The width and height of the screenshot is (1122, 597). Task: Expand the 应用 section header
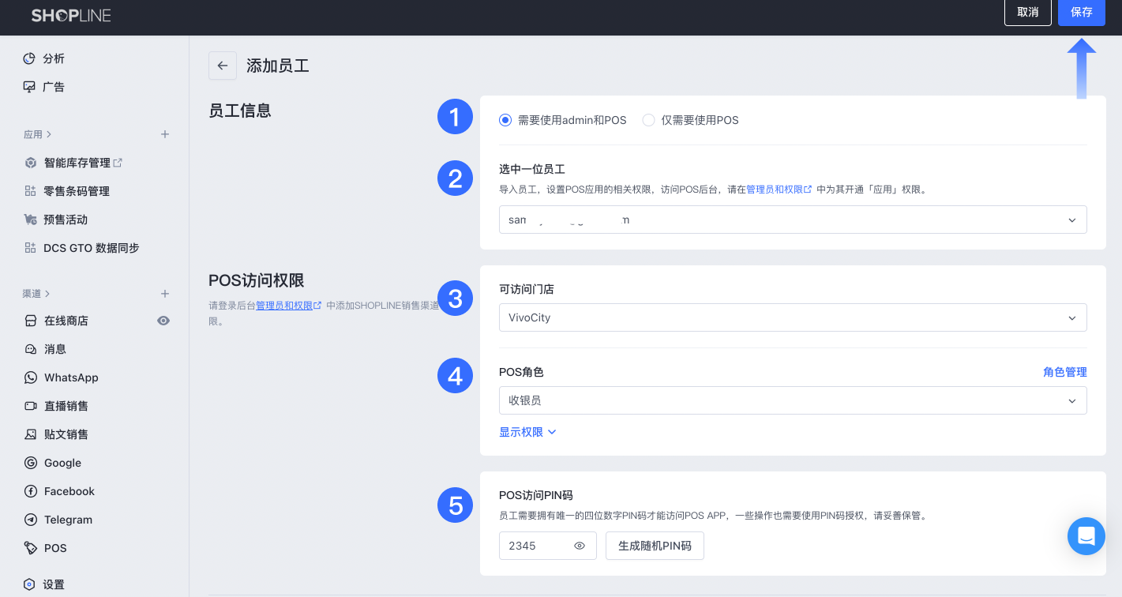click(x=37, y=134)
